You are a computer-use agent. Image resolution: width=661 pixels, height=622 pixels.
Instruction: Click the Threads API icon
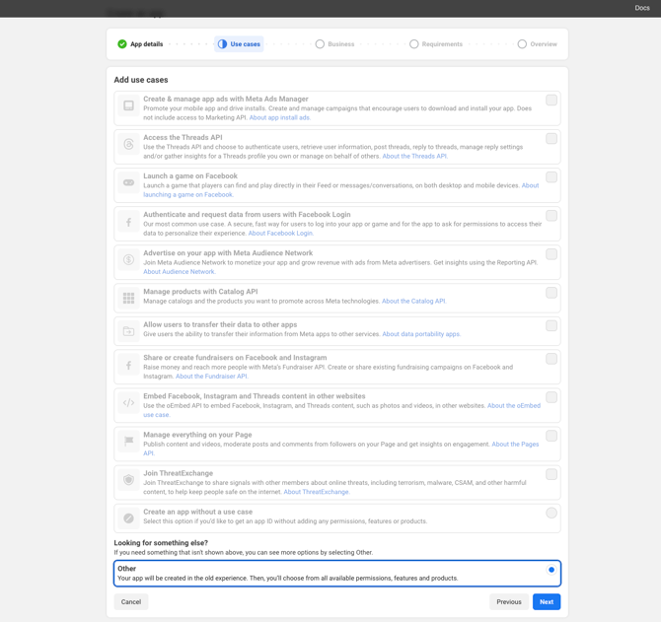coord(128,144)
